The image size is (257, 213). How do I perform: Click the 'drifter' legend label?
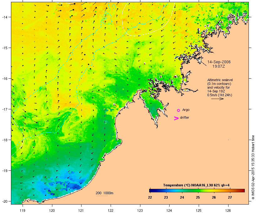tap(184, 117)
